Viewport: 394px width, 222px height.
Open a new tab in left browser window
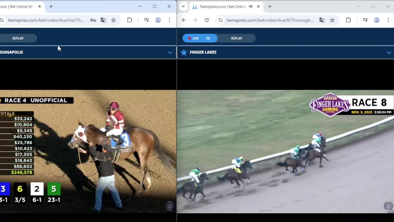(x=51, y=6)
